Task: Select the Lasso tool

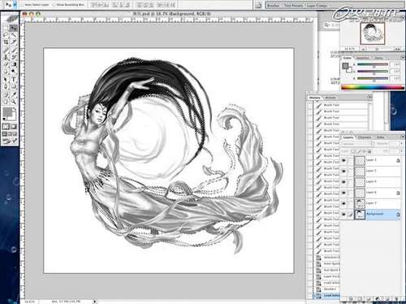Action: tap(6, 35)
